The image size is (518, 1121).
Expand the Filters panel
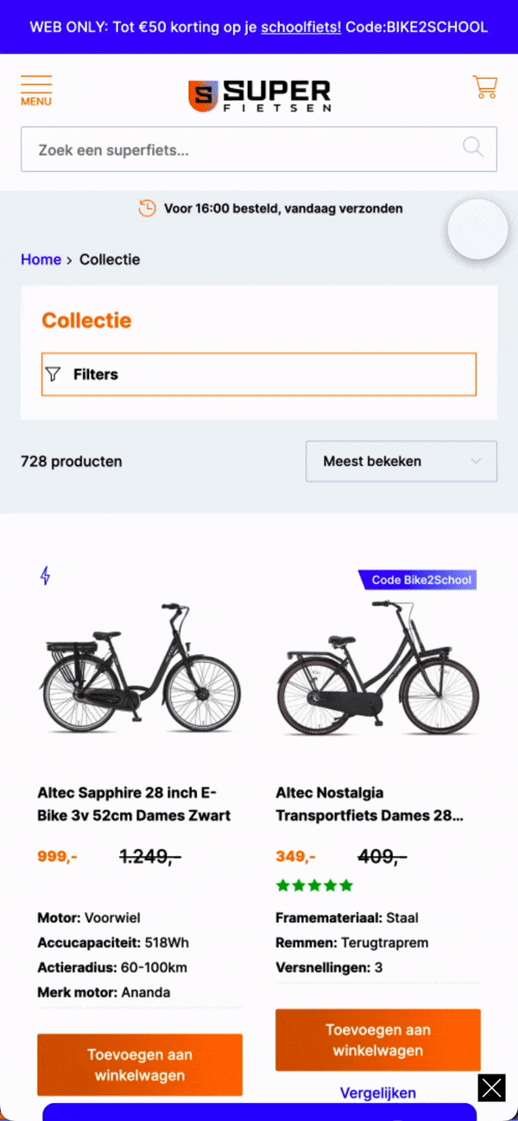click(x=259, y=375)
